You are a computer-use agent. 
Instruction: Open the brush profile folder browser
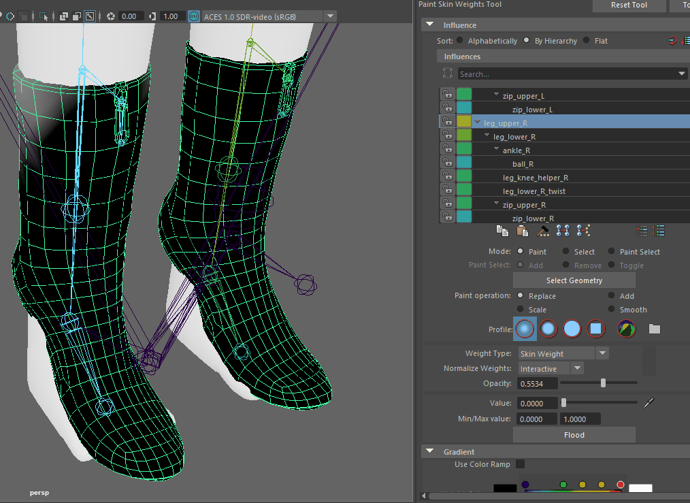click(654, 329)
